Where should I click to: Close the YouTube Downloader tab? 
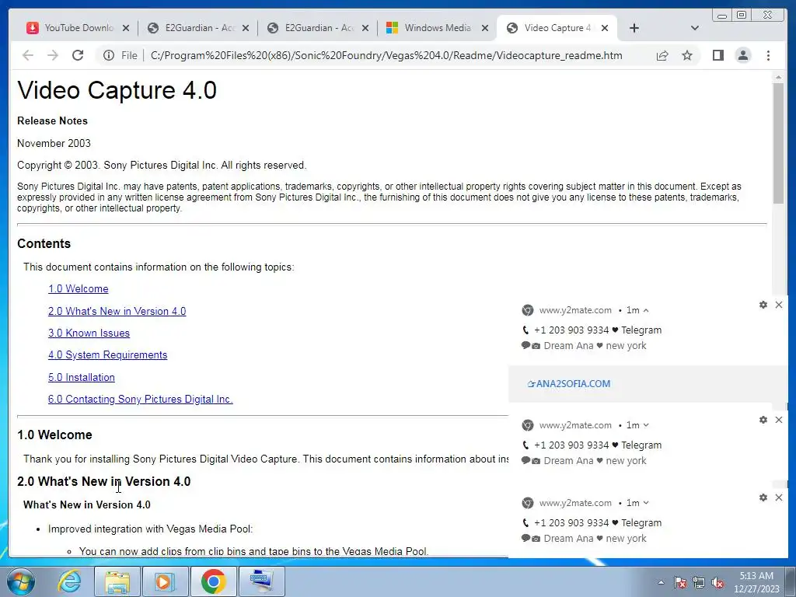coord(126,28)
